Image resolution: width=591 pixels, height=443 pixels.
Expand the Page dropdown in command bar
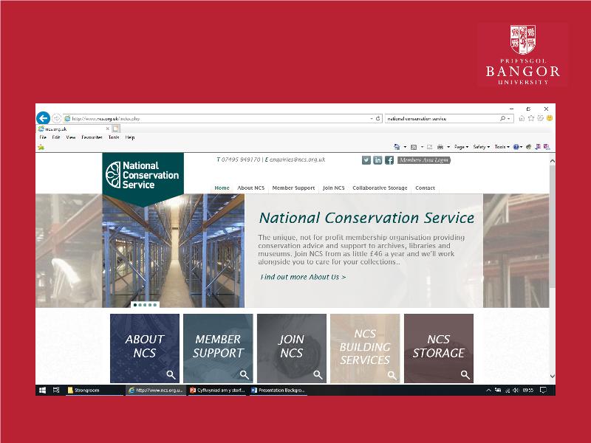pyautogui.click(x=462, y=147)
